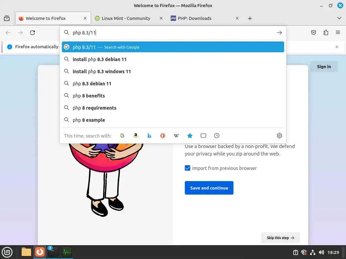Click Save and continue button
This screenshot has width=346, height=259.
click(209, 188)
